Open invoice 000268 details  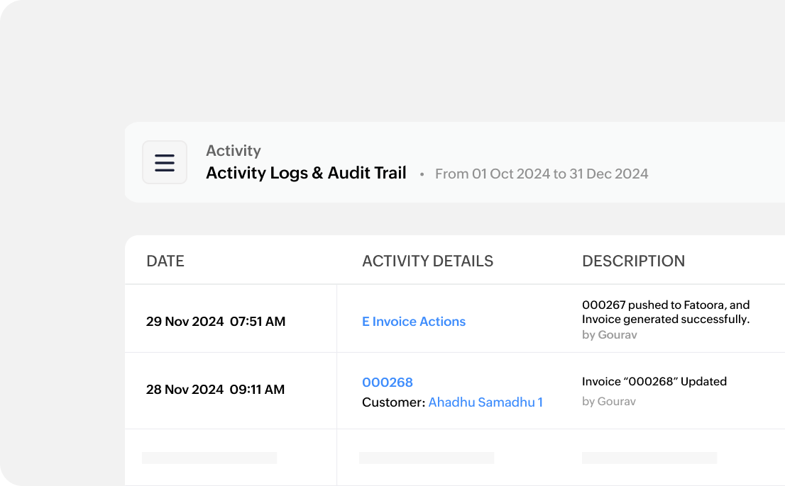click(388, 382)
